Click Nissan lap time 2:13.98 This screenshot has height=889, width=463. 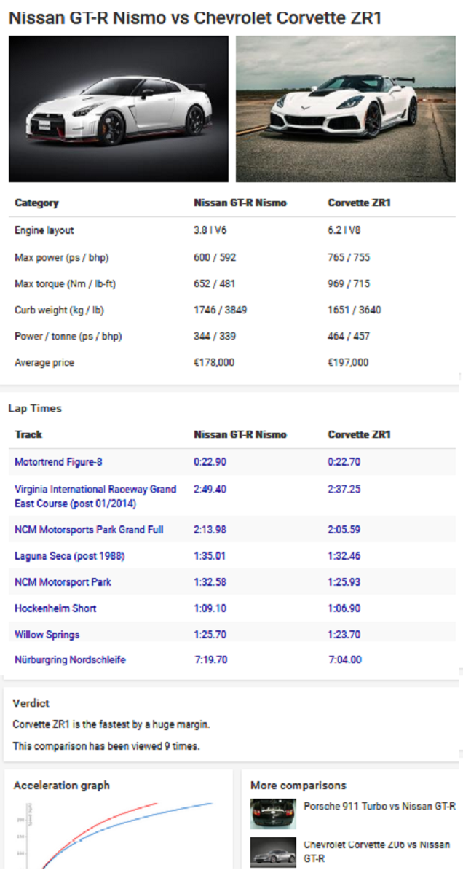[x=210, y=530]
